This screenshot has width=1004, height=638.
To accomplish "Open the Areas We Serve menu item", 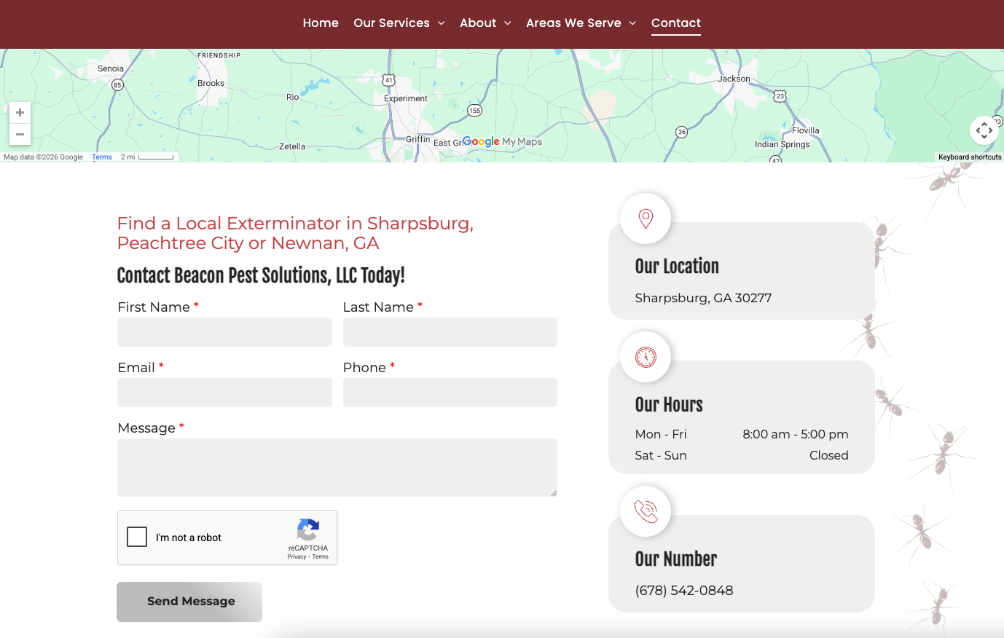I will (x=573, y=23).
